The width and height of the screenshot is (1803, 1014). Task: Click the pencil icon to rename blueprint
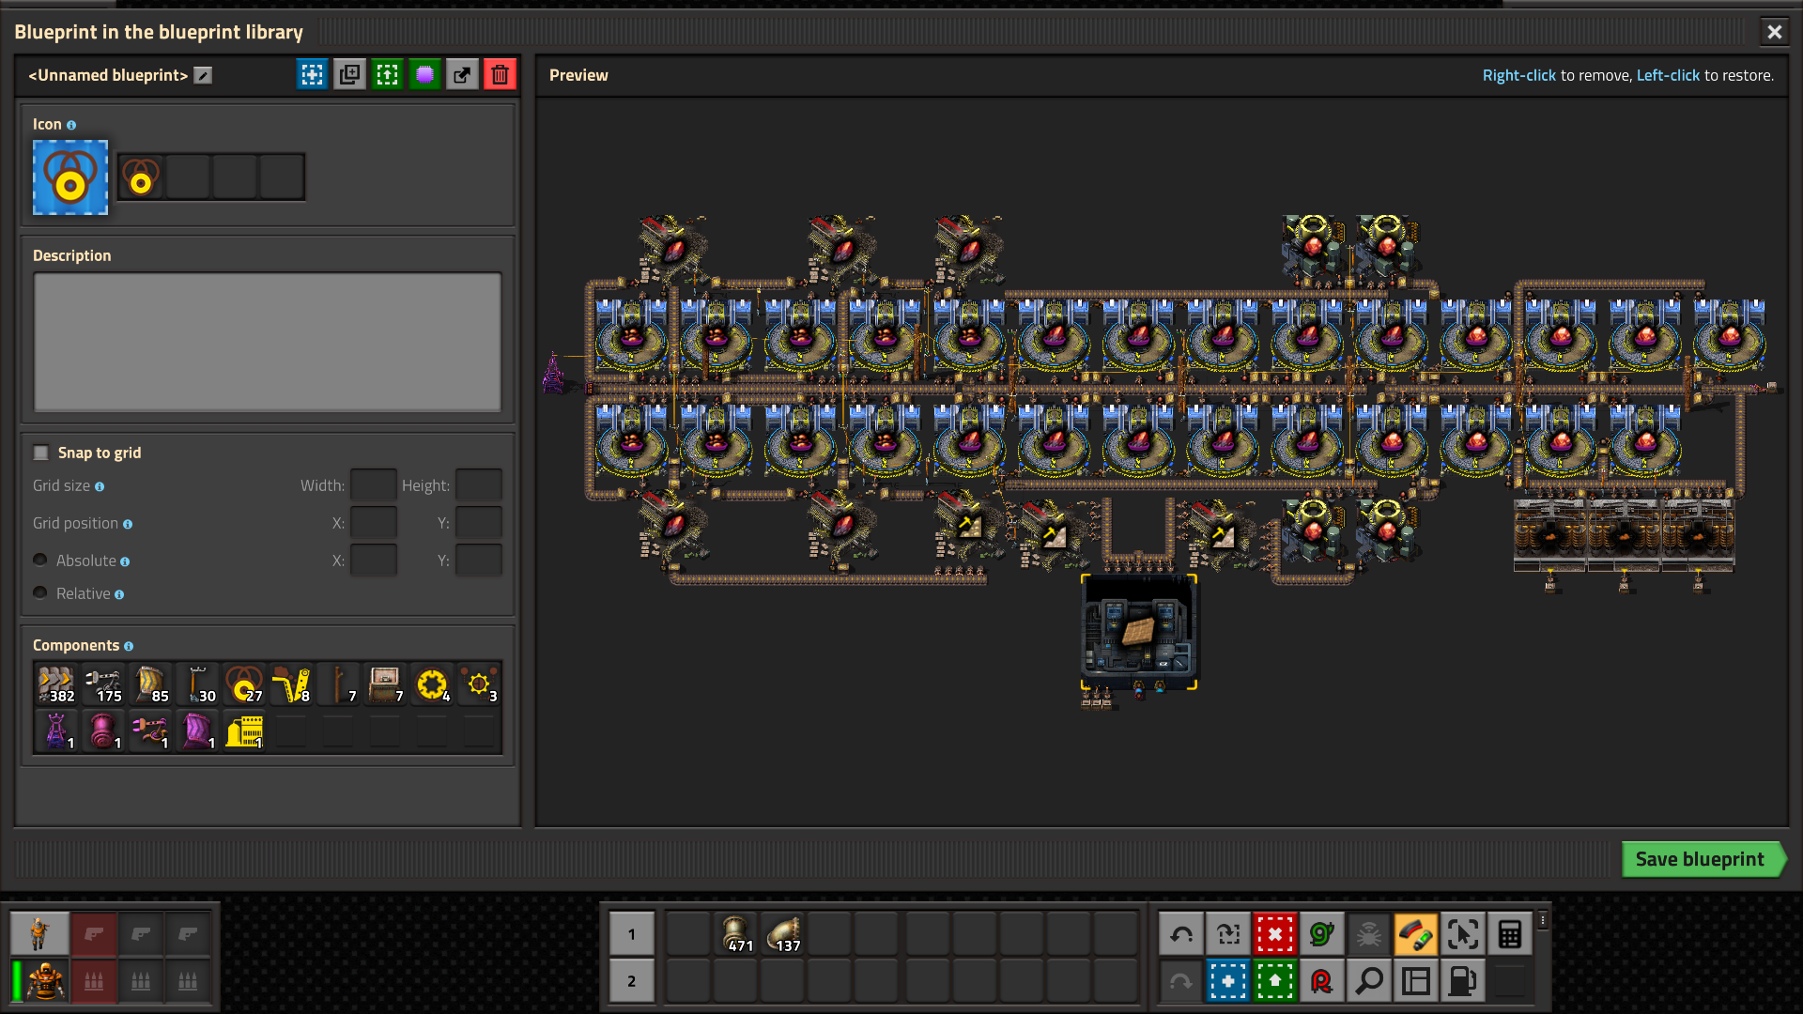click(203, 75)
